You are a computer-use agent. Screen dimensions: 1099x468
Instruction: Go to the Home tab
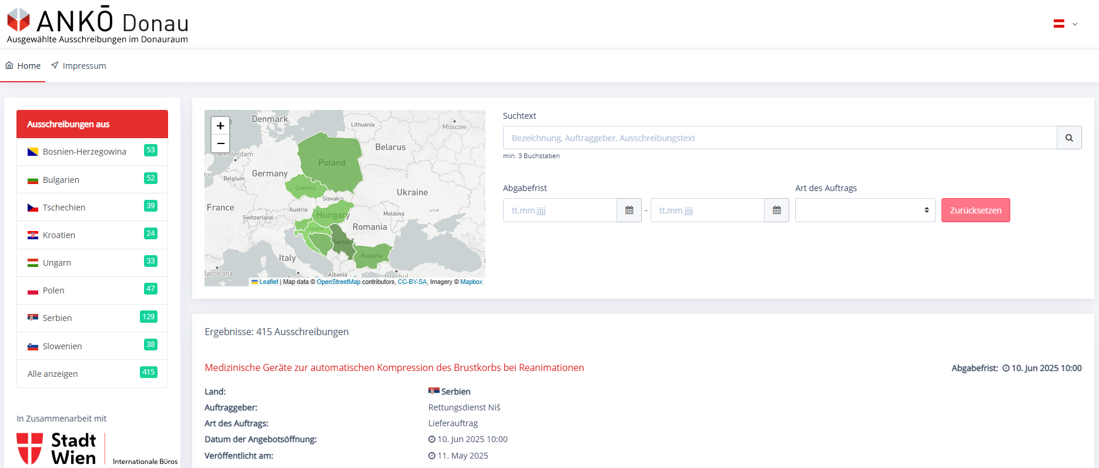[24, 66]
